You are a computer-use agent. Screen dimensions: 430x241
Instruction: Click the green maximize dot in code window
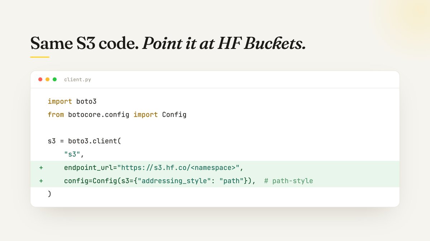click(55, 79)
